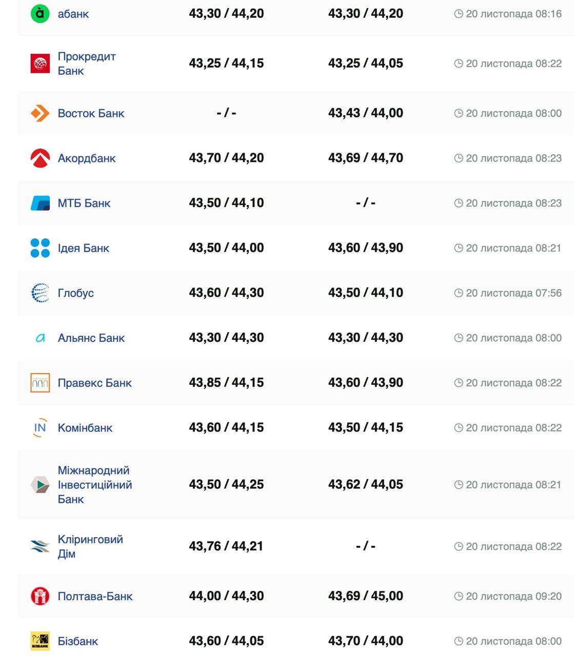Click the Глобус globe logo icon
This screenshot has width=578, height=656.
click(40, 293)
